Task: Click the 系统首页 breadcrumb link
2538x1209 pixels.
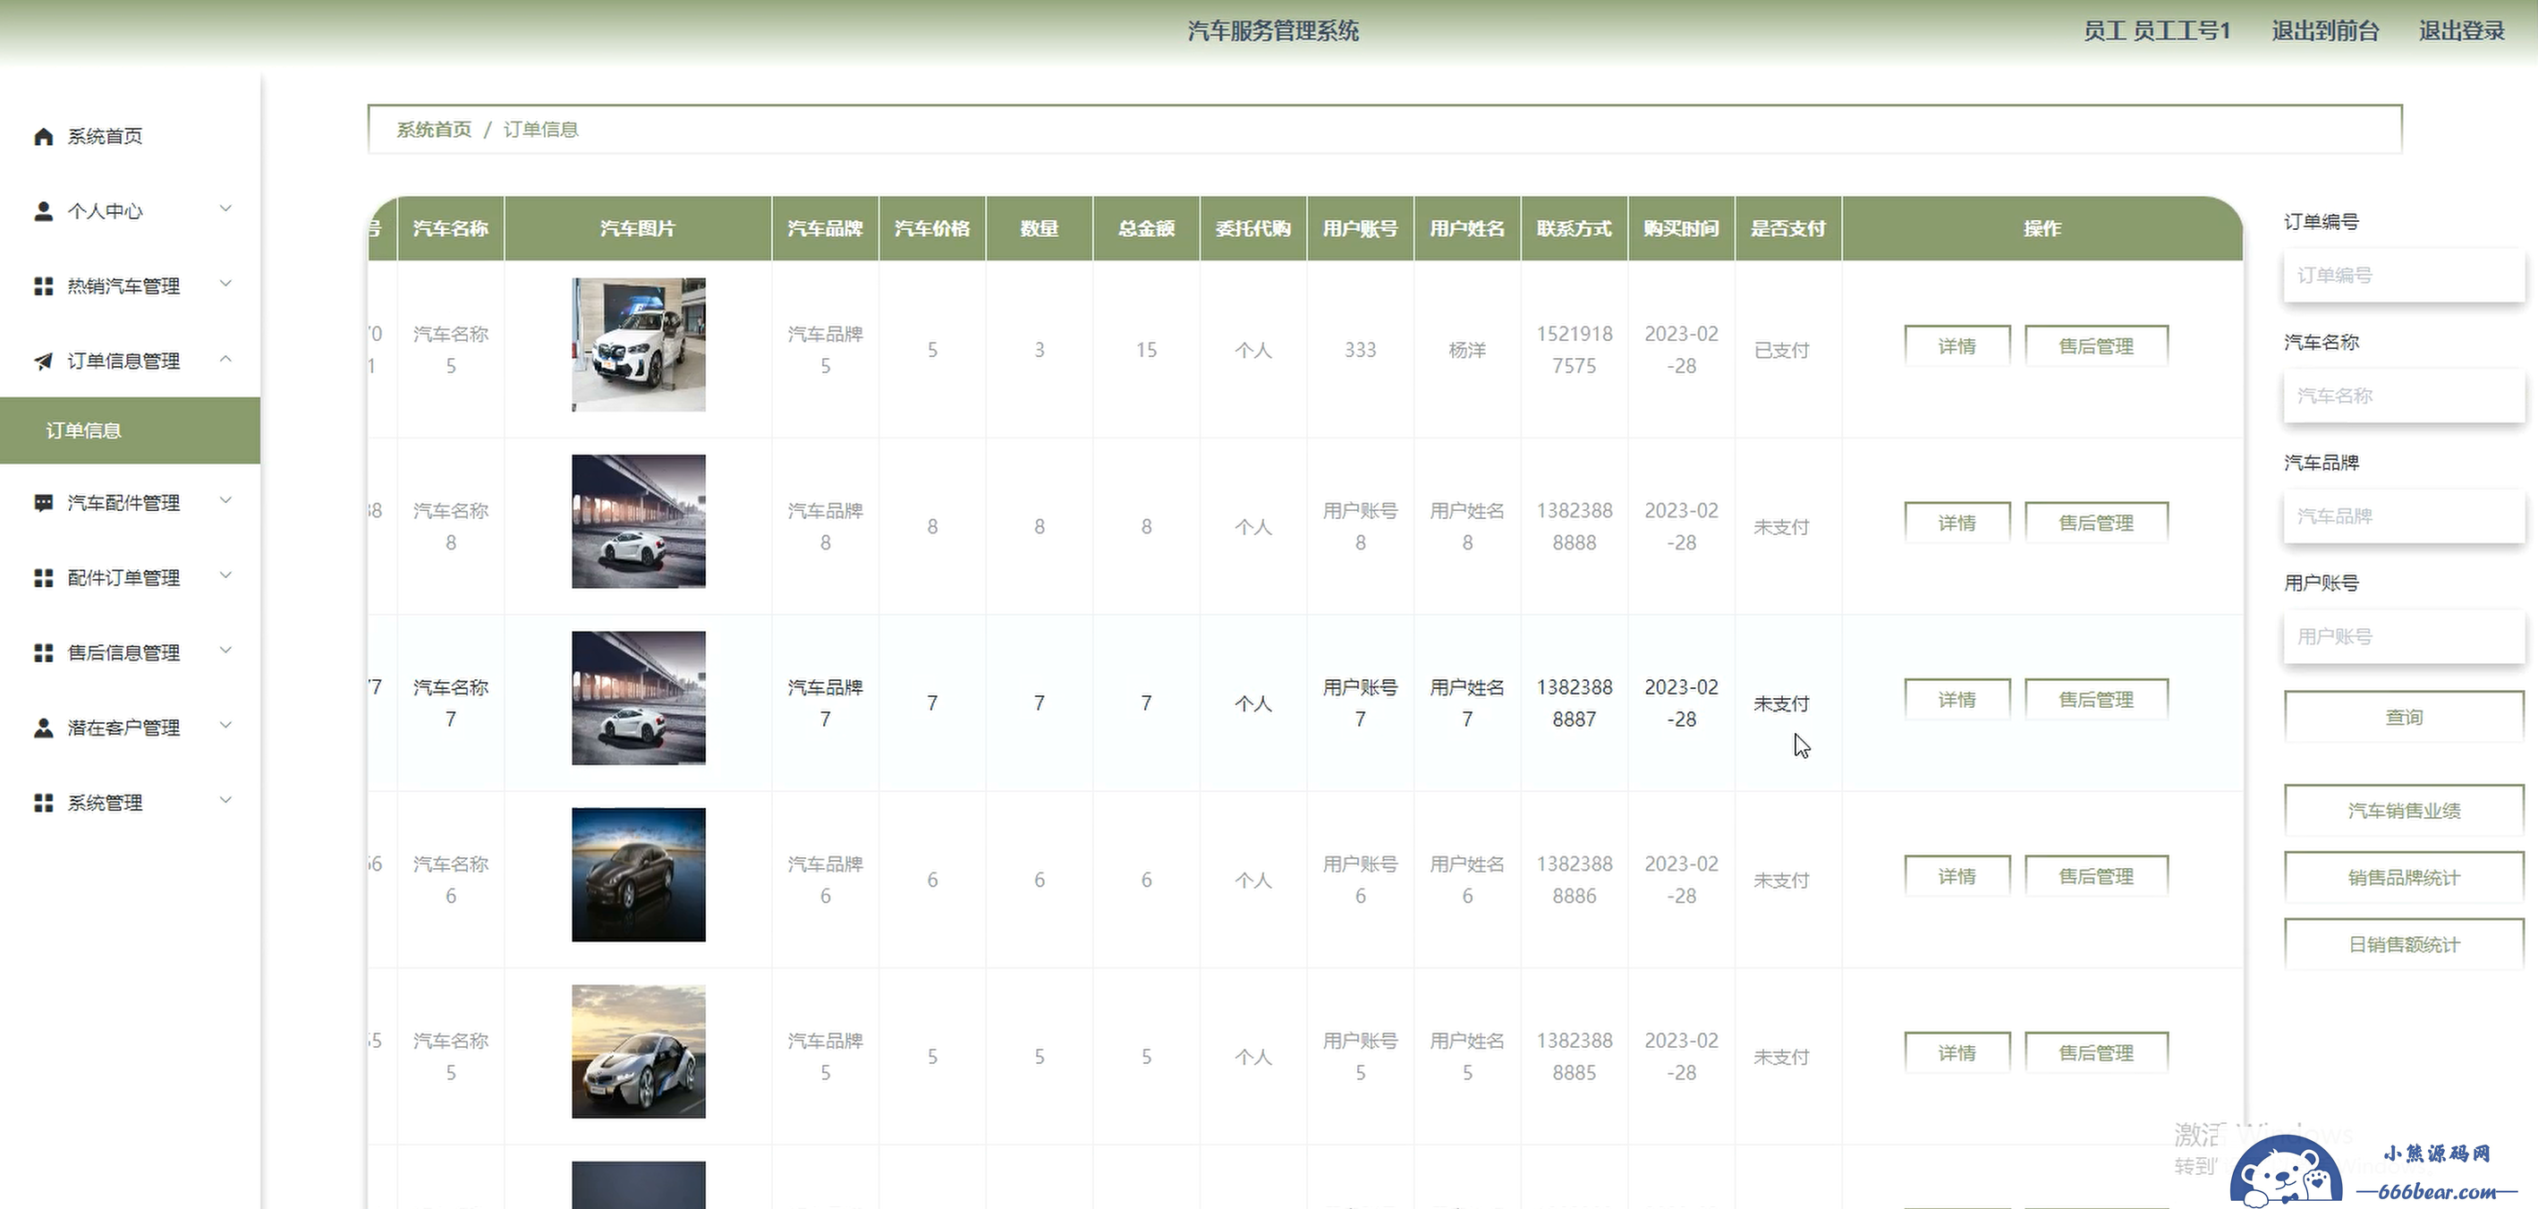Action: point(434,129)
